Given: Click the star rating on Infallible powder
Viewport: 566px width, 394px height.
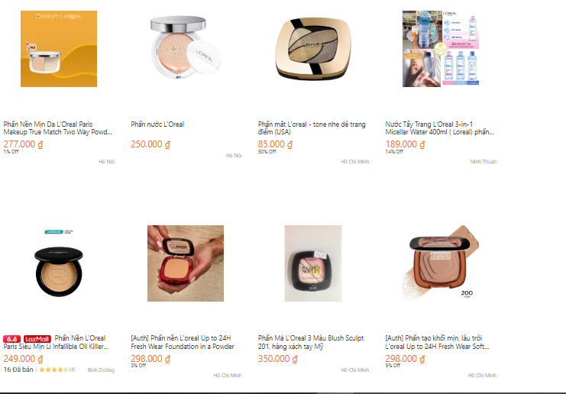Looking at the screenshot, I should (x=53, y=370).
